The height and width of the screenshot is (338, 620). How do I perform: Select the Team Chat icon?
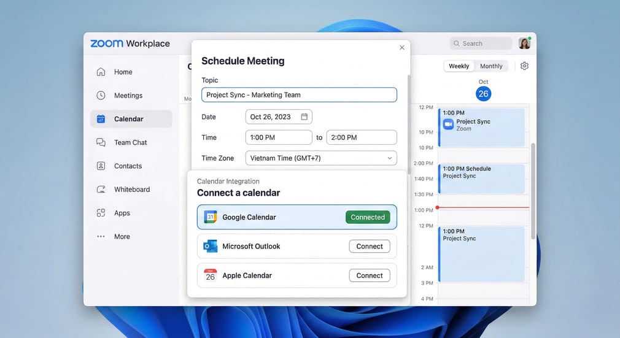pos(101,142)
